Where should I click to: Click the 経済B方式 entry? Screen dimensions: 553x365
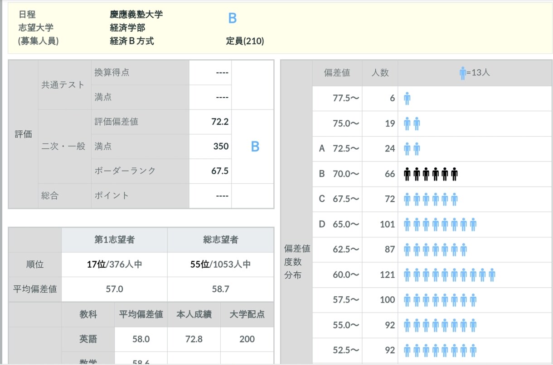coord(132,41)
